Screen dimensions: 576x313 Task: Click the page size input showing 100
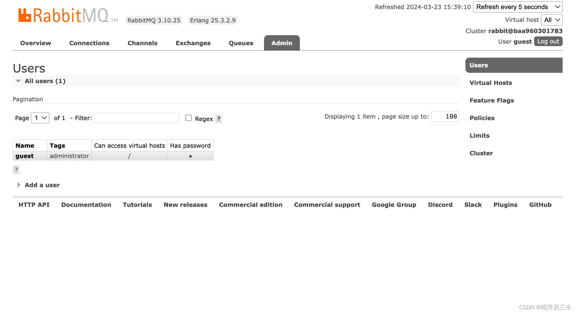(445, 116)
